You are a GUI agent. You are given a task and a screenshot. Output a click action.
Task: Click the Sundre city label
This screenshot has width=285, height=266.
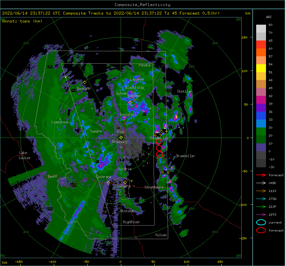point(96,131)
